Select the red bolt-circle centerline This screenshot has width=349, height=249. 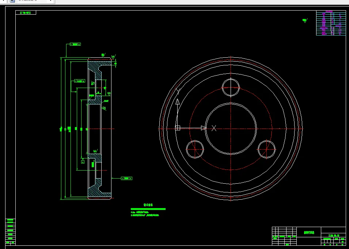pos(231,129)
